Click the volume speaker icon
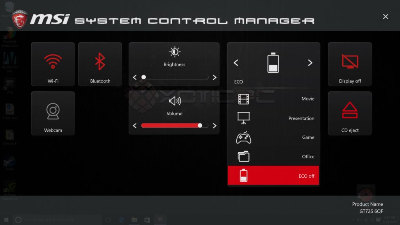This screenshot has width=400, height=225. pos(175,101)
